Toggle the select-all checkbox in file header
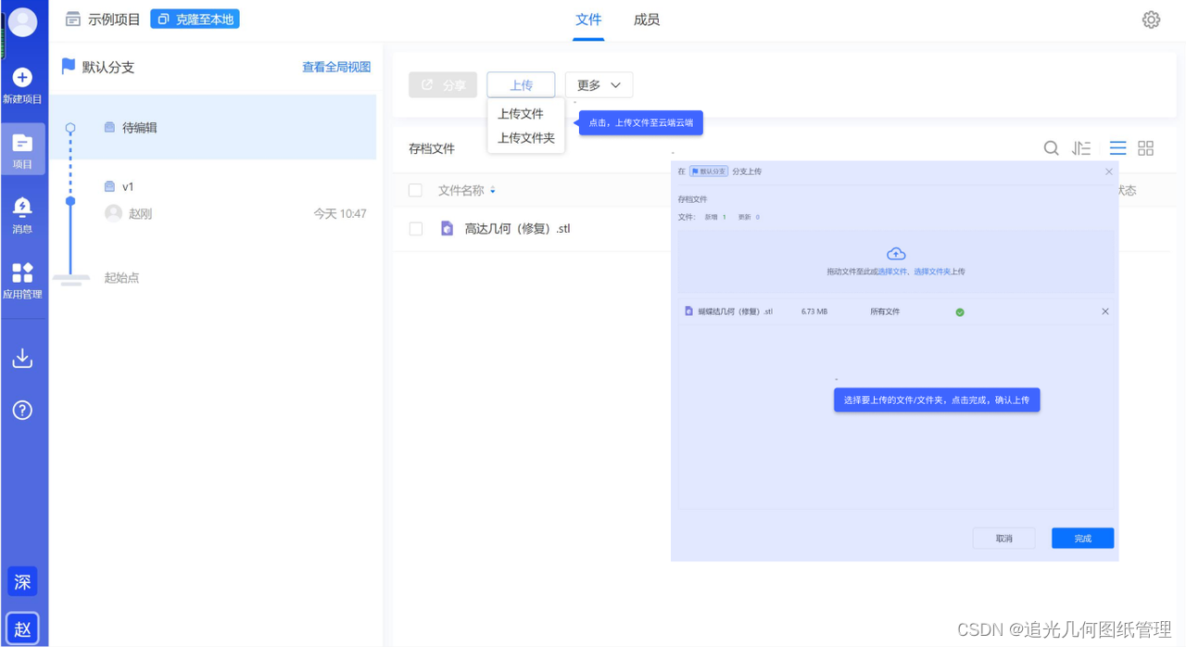1186x647 pixels. coord(415,190)
